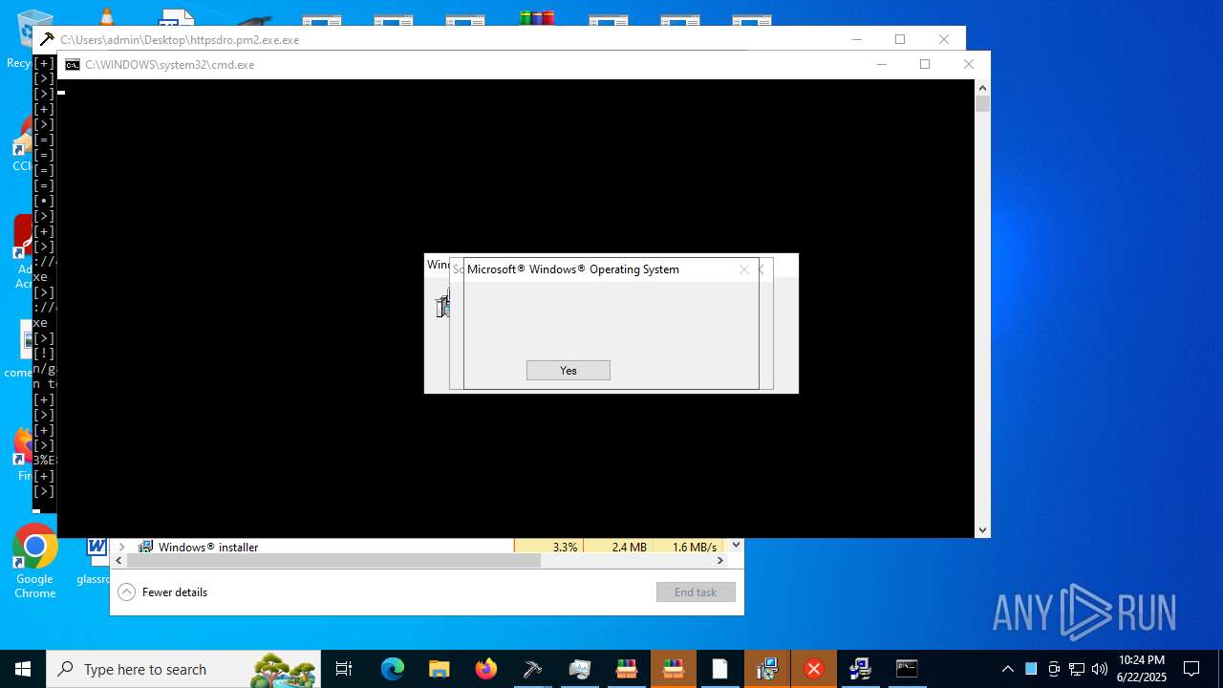This screenshot has height=688, width=1223.
Task: Click the taskbar search box
Action: 183,669
